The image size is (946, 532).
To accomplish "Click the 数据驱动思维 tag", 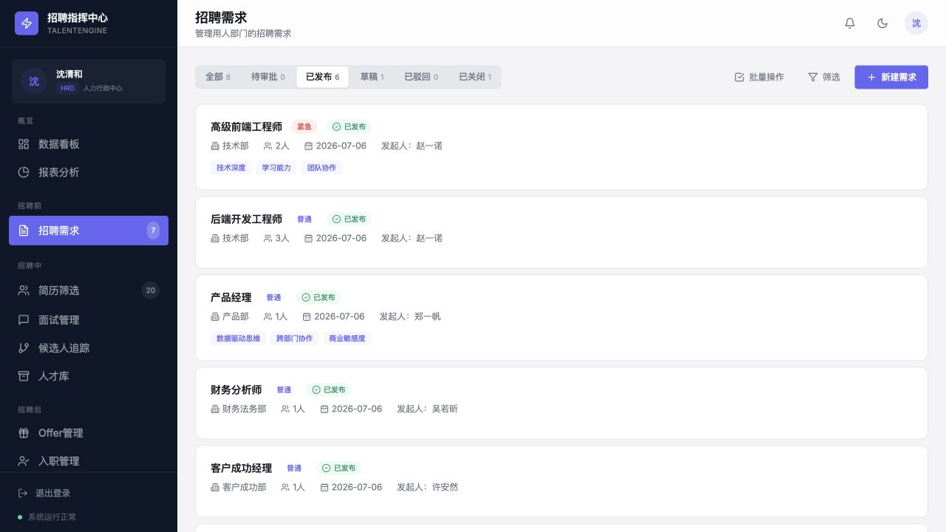I will click(238, 338).
